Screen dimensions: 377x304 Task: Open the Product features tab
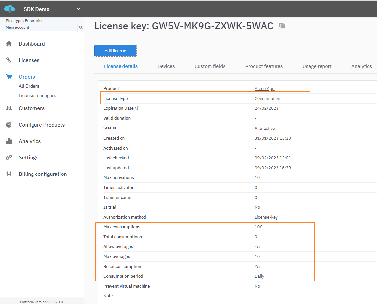tap(264, 66)
